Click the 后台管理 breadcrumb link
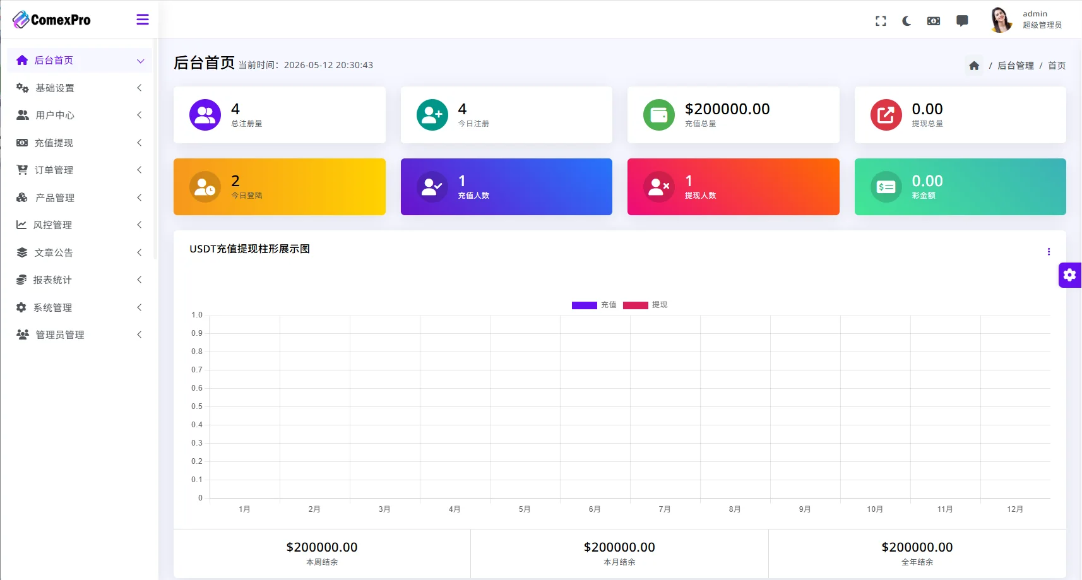The image size is (1082, 580). (x=1015, y=66)
